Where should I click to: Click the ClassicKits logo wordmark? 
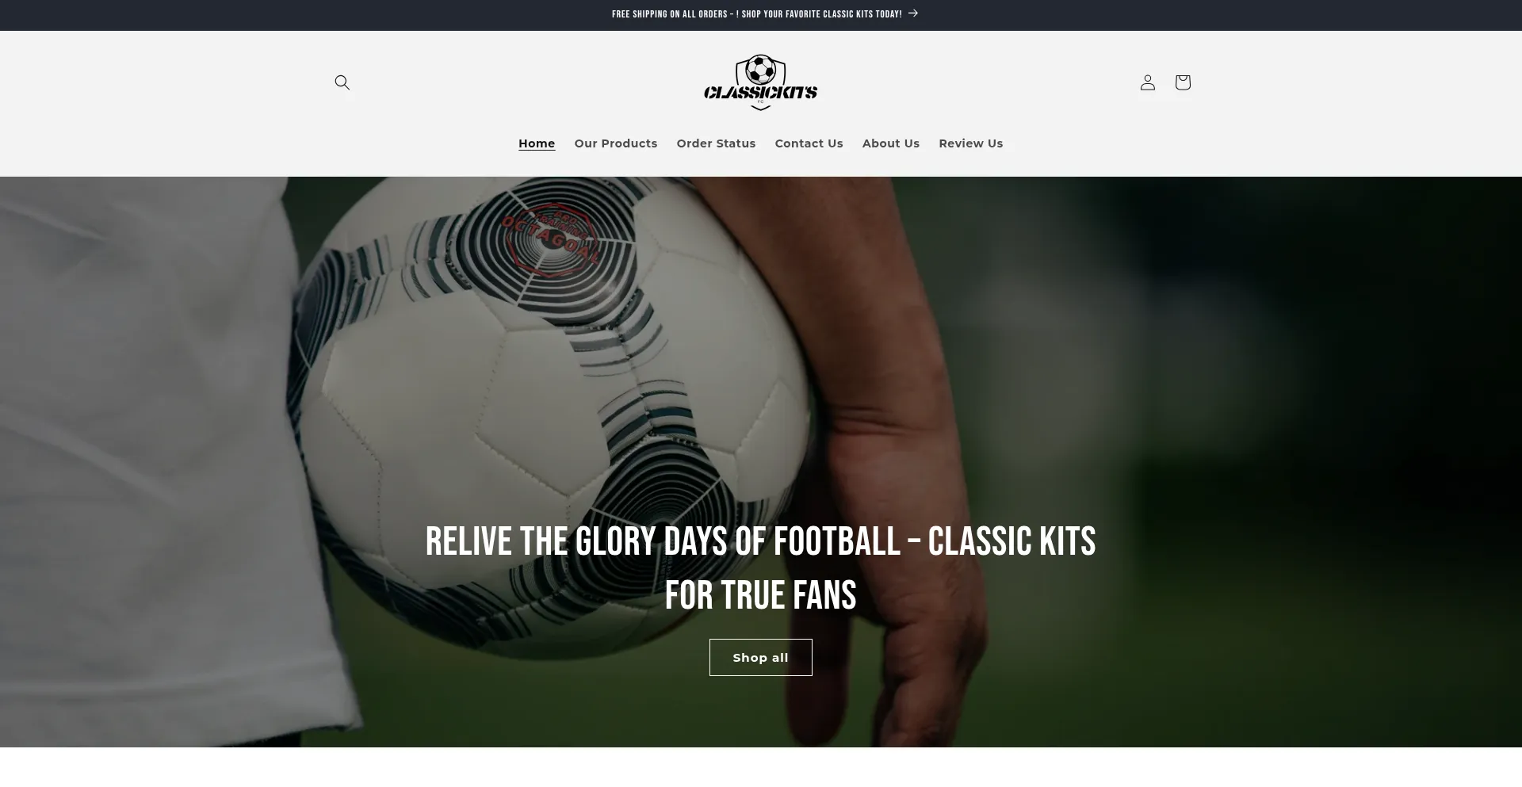760,93
